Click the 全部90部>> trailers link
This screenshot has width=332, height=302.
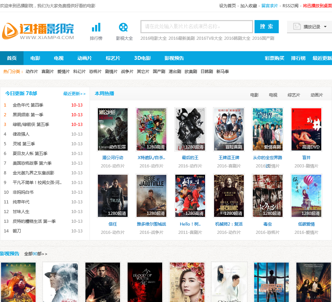[36, 254]
